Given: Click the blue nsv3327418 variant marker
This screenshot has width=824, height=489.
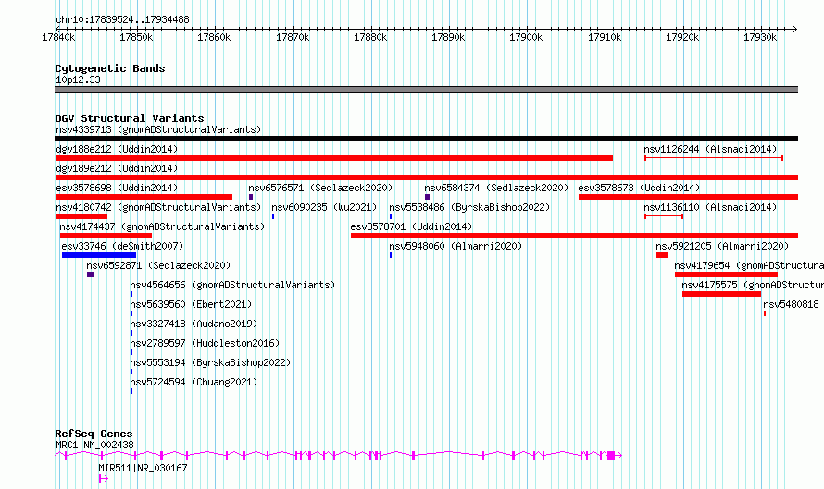Looking at the screenshot, I should coord(131,333).
